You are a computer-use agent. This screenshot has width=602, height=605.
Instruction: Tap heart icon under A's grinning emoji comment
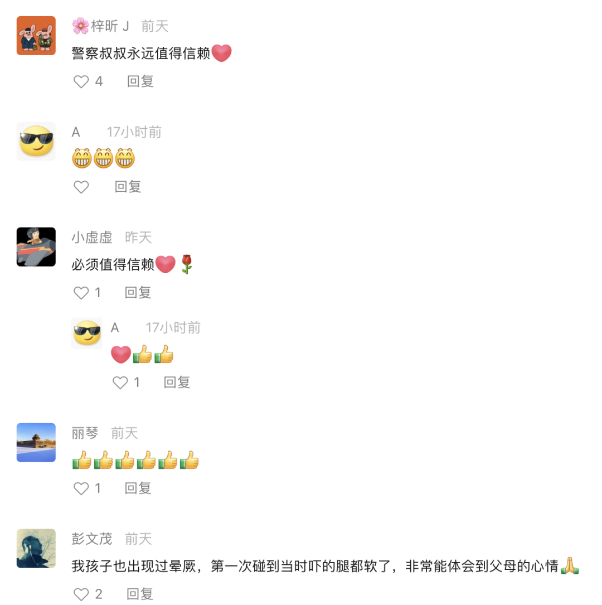coord(81,187)
